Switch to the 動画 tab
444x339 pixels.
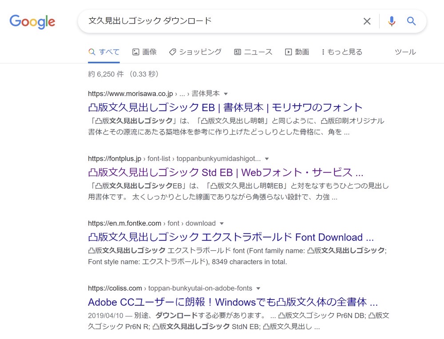(x=297, y=52)
